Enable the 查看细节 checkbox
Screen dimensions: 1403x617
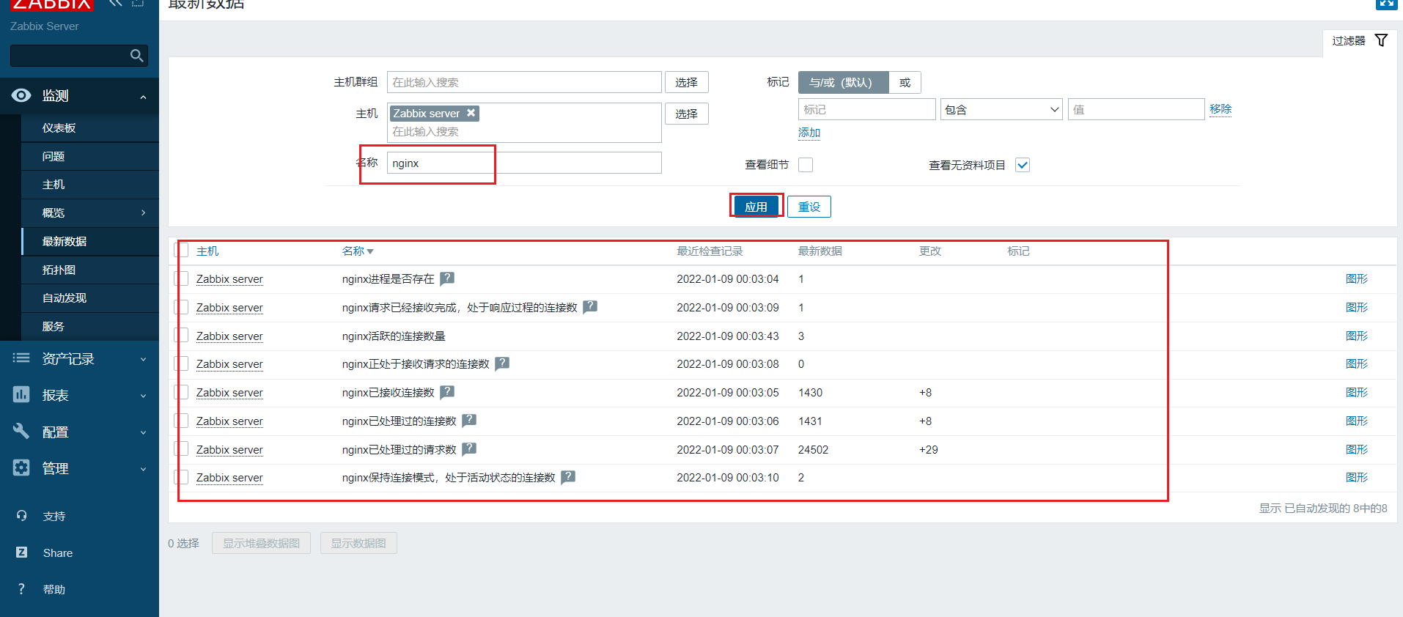click(806, 165)
